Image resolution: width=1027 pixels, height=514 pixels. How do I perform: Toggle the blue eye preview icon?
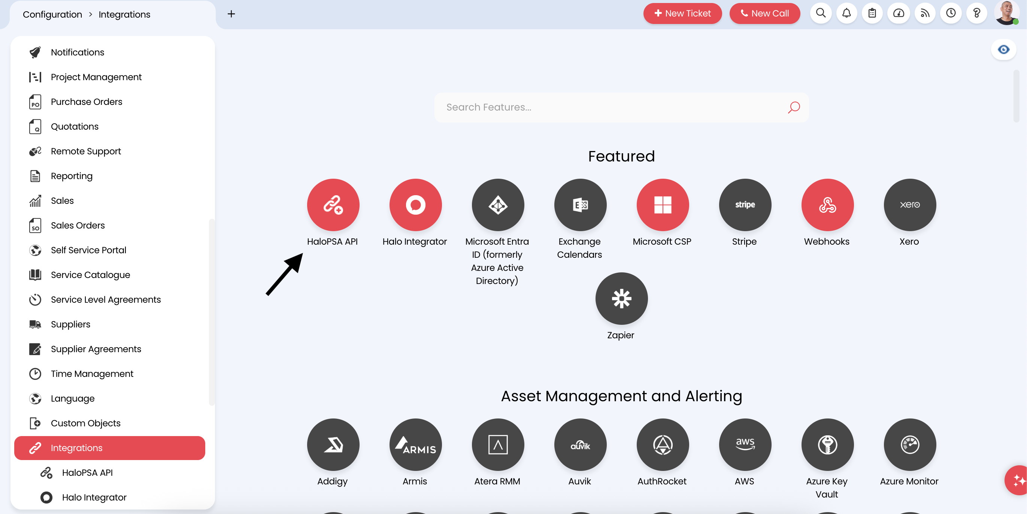point(1004,49)
